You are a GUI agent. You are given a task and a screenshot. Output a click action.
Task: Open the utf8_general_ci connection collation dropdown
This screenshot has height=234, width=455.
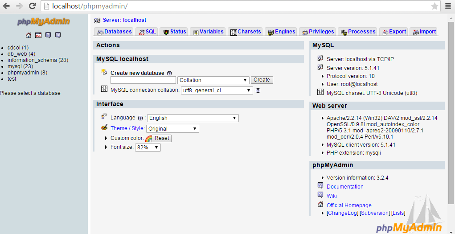(x=217, y=90)
